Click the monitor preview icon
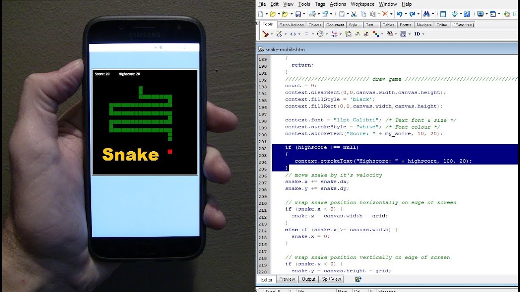 pyautogui.click(x=480, y=14)
